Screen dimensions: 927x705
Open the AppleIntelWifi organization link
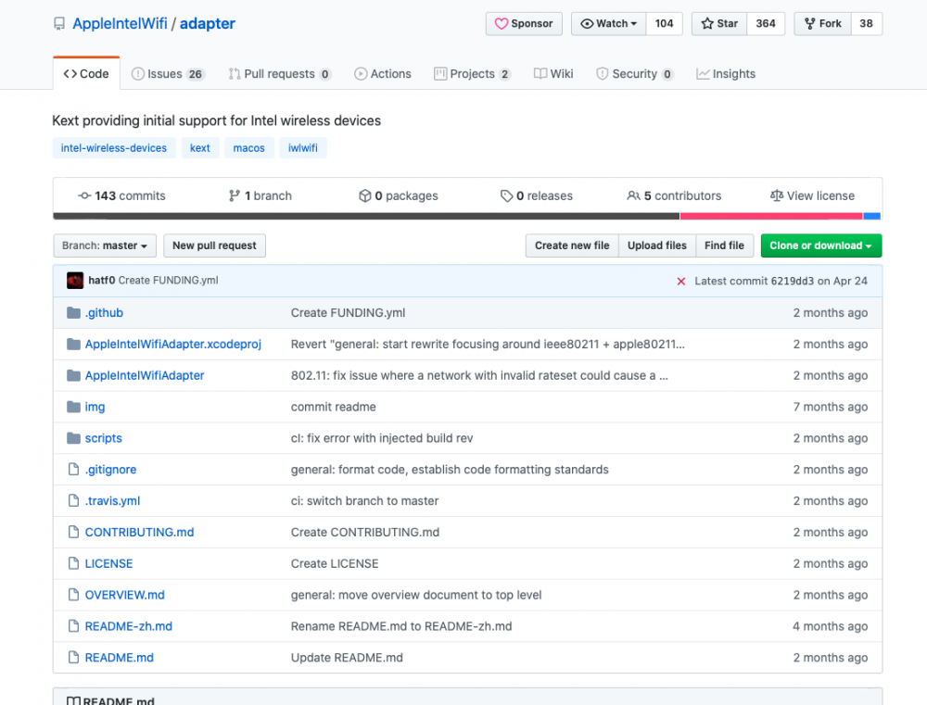click(120, 24)
